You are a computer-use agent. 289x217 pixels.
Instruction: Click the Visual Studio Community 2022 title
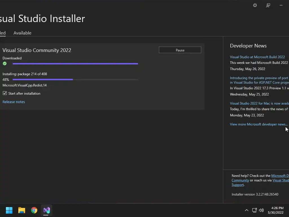click(37, 50)
